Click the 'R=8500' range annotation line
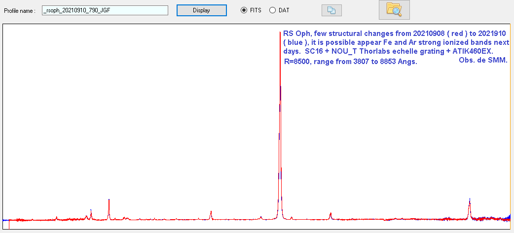Viewport: 514px width, 233px height. [351, 63]
